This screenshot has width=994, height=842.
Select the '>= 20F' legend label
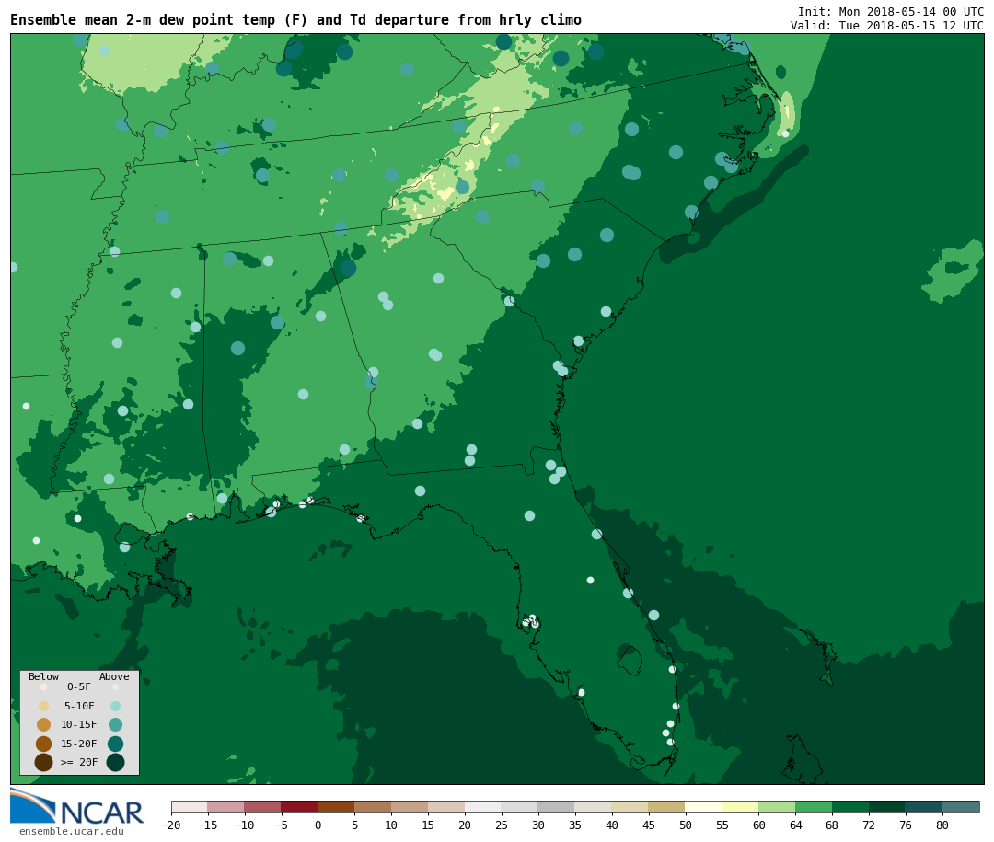(x=79, y=762)
